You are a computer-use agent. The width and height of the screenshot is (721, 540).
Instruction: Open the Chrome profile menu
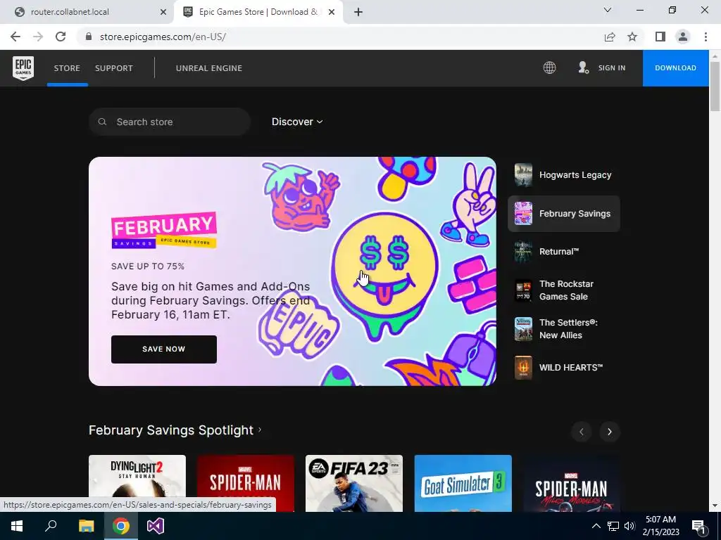683,37
